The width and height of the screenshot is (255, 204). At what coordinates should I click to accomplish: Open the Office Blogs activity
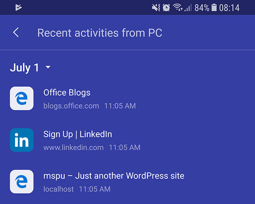tap(67, 93)
